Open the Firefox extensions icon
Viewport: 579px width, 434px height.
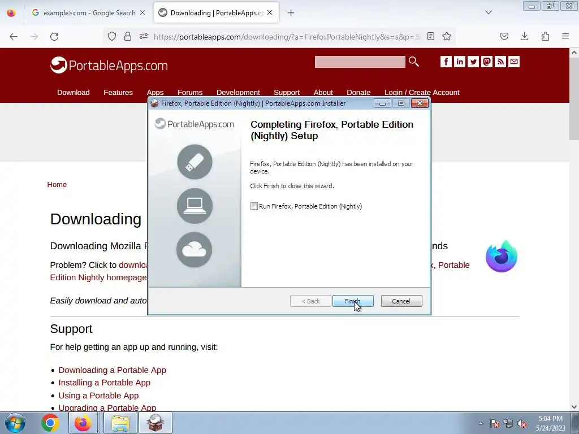(x=545, y=36)
